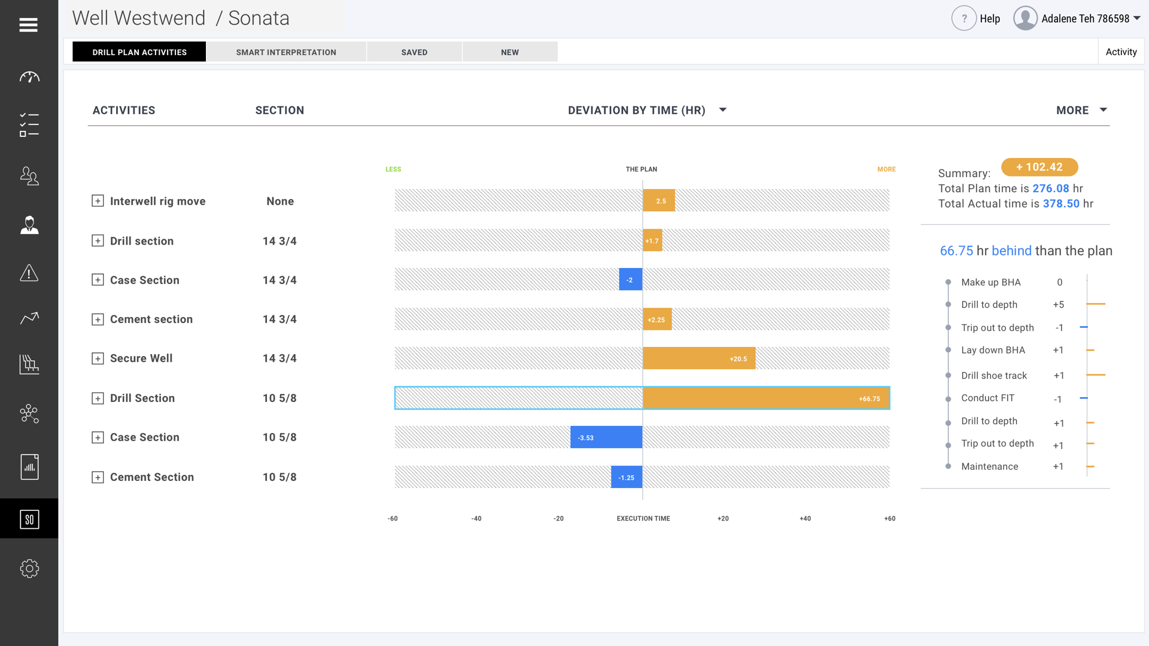Image resolution: width=1149 pixels, height=646 pixels.
Task: Open the checklist sidebar icon
Action: (x=29, y=125)
